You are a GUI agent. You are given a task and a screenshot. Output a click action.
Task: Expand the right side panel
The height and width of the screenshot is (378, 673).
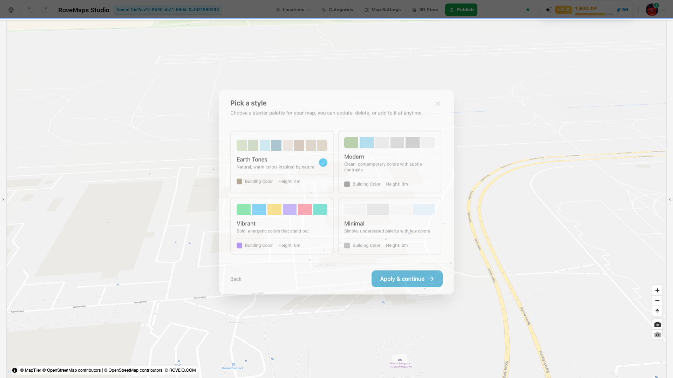coord(670,199)
